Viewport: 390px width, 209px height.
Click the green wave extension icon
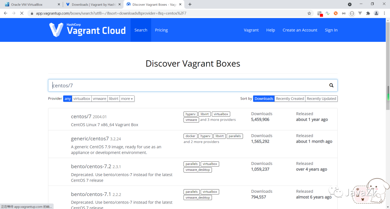tap(328, 13)
